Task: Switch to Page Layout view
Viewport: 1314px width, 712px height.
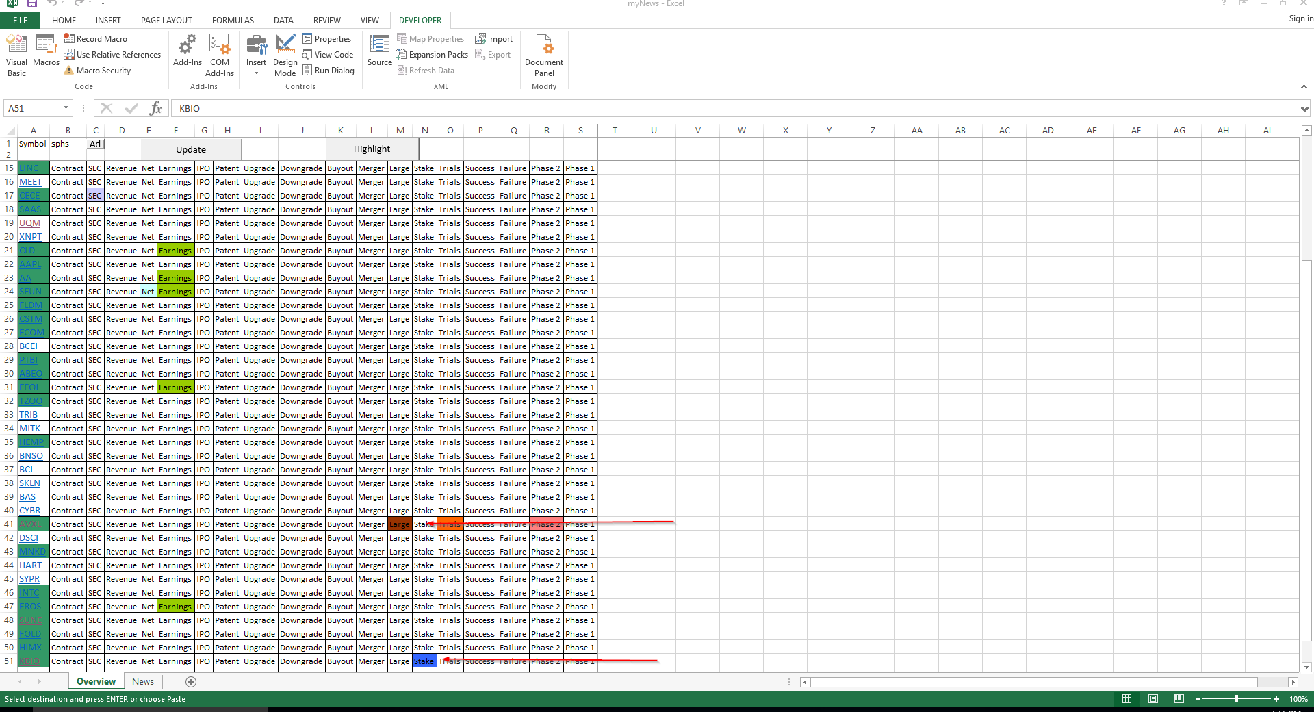Action: 1153,699
